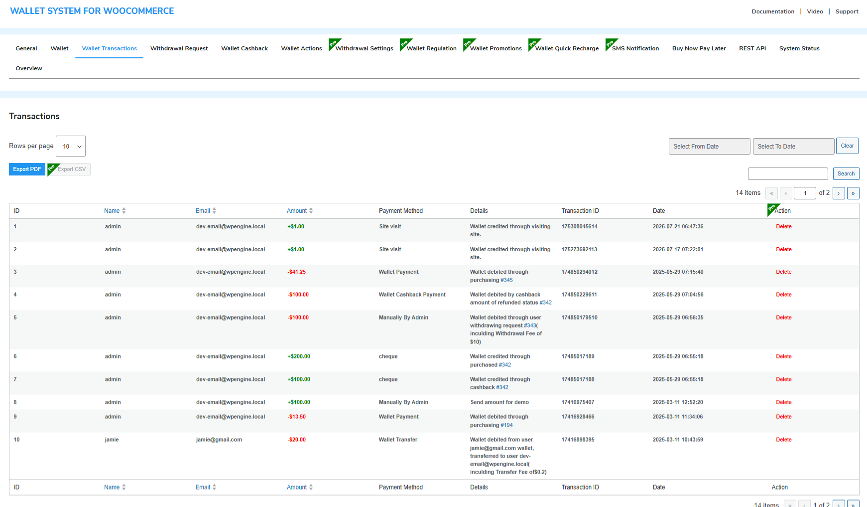Viewport: 867px width, 507px height.
Task: Open order #345 link in details
Action: click(x=506, y=280)
